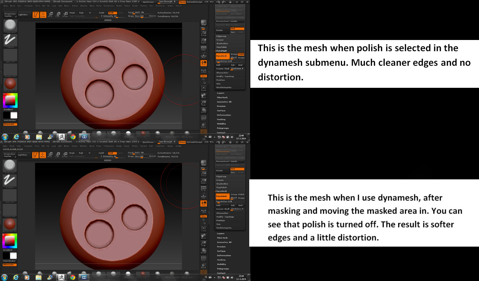This screenshot has height=281, width=479.
Task: Click BPR render icon in upper ZBrush window
Action: [204, 23]
